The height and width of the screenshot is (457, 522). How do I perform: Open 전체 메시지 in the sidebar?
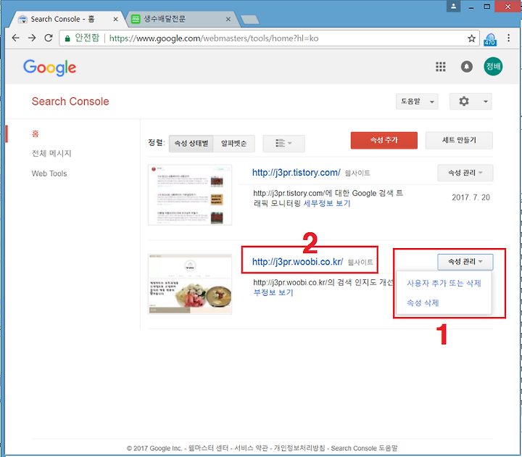51,154
